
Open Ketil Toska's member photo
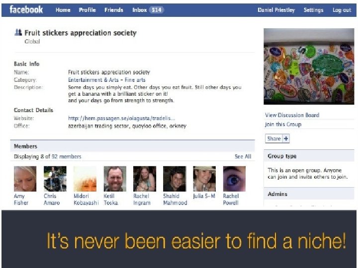click(115, 179)
